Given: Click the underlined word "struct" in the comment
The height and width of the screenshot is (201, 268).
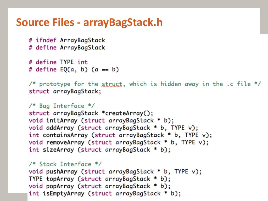Looking at the screenshot, I should point(112,84).
